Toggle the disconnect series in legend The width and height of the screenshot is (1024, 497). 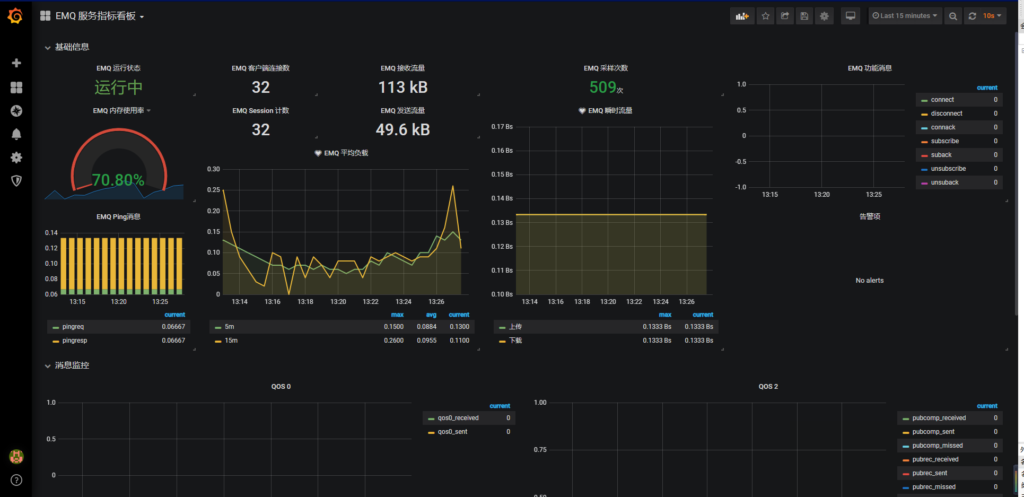(x=947, y=114)
